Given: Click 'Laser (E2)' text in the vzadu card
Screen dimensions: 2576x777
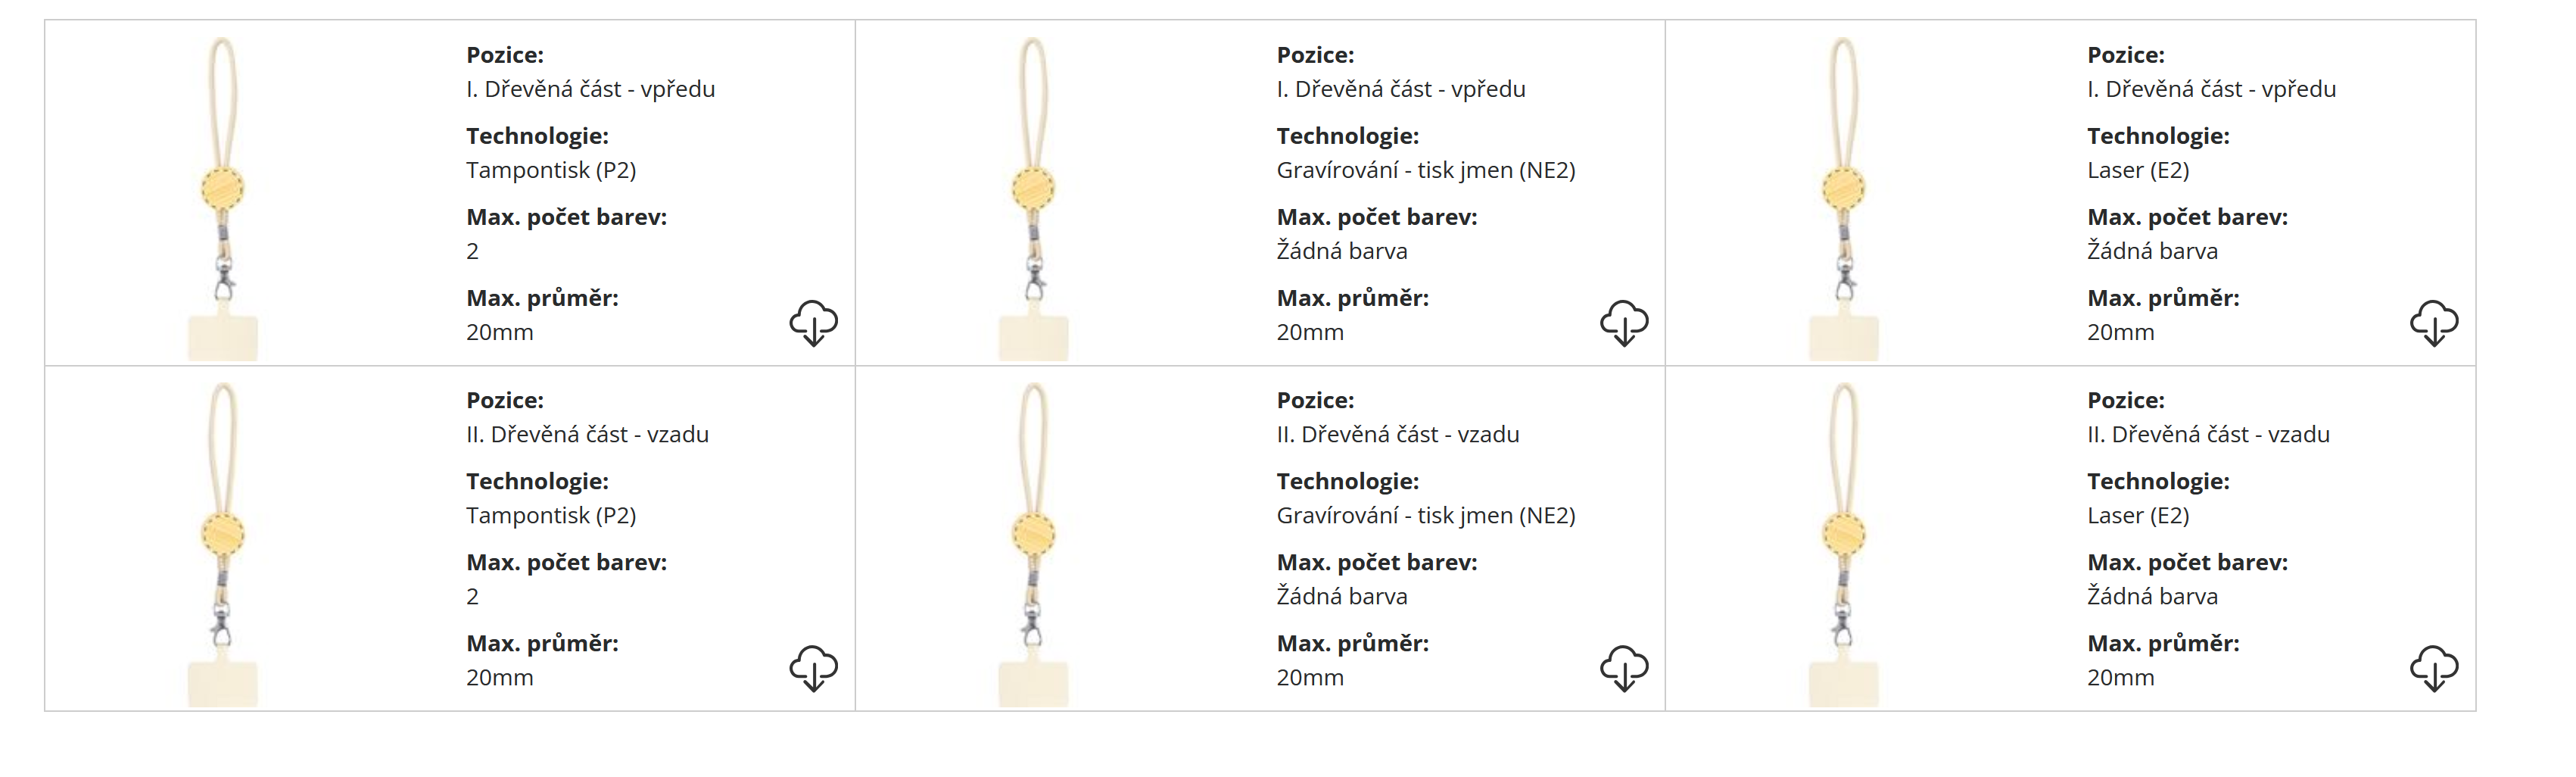Looking at the screenshot, I should (x=2138, y=515).
